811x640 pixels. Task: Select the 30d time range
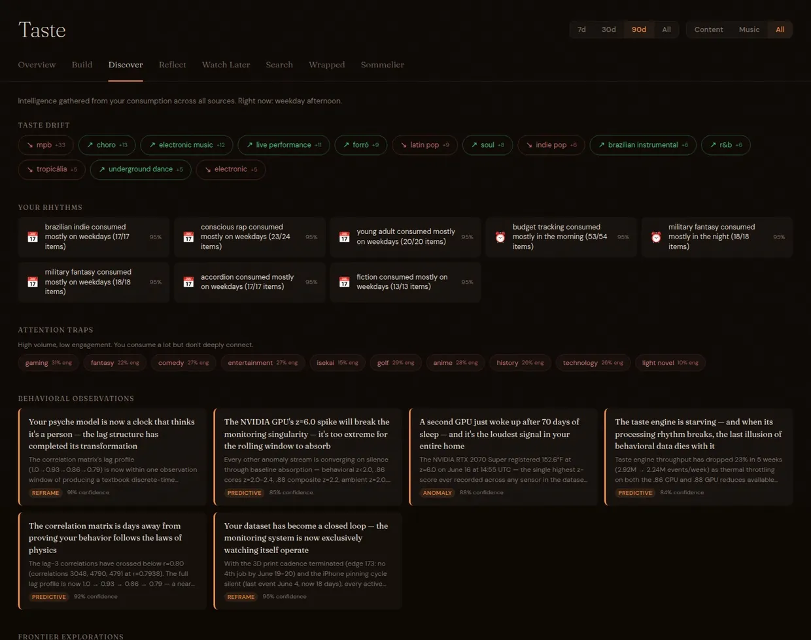(x=608, y=29)
